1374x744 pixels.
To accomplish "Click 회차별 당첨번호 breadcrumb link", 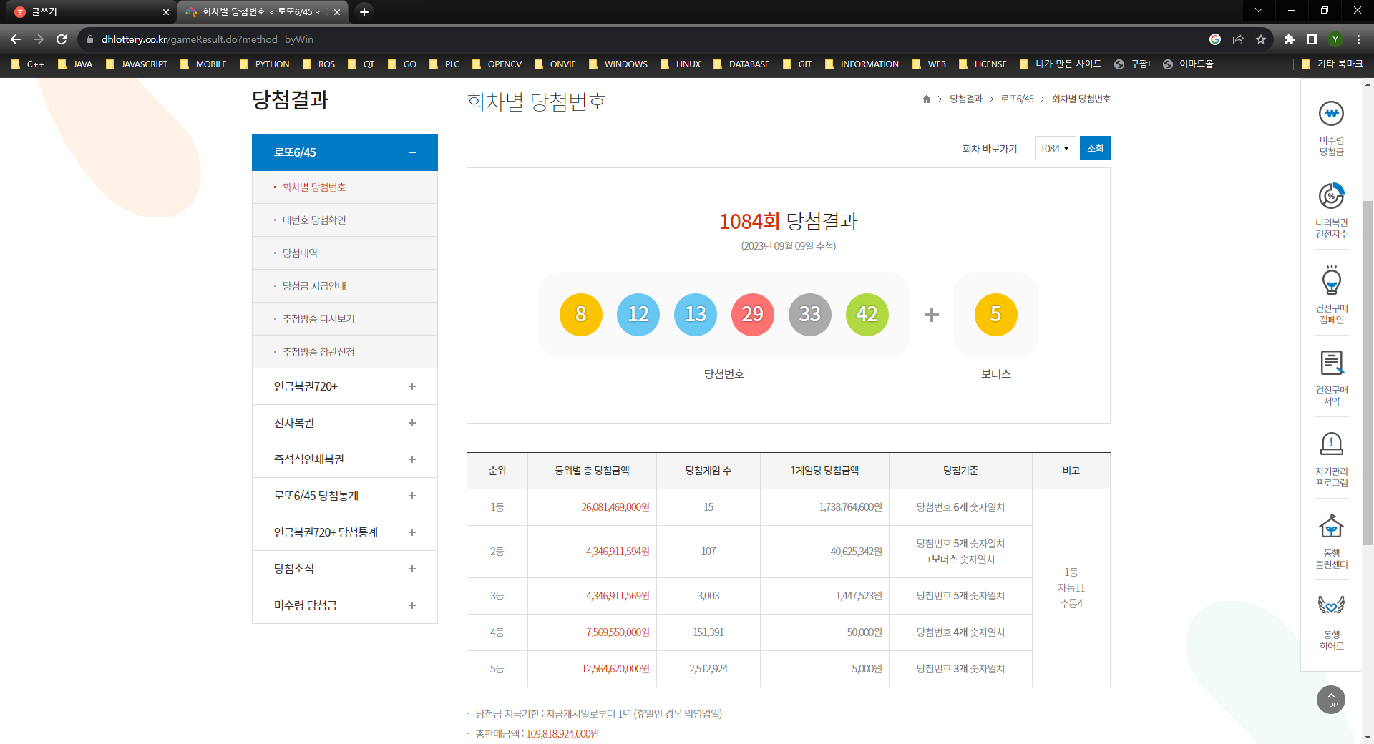I will 1081,99.
